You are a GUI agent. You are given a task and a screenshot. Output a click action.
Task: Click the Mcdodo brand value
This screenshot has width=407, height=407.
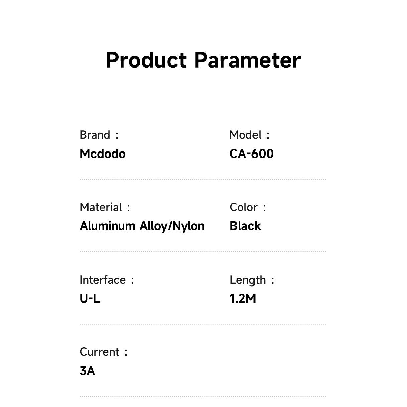[103, 154]
